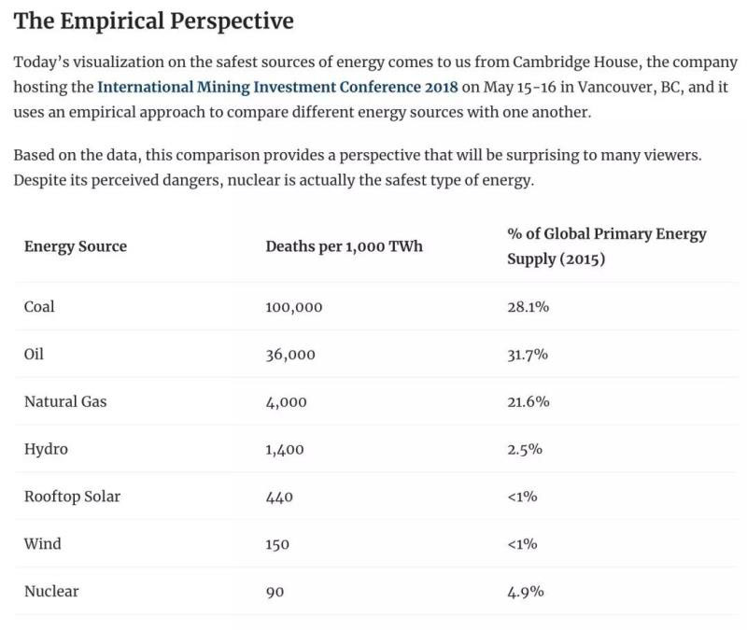Click the 440 deaths value for Rooftop Solar
Screen dimensions: 747x630
(x=279, y=497)
